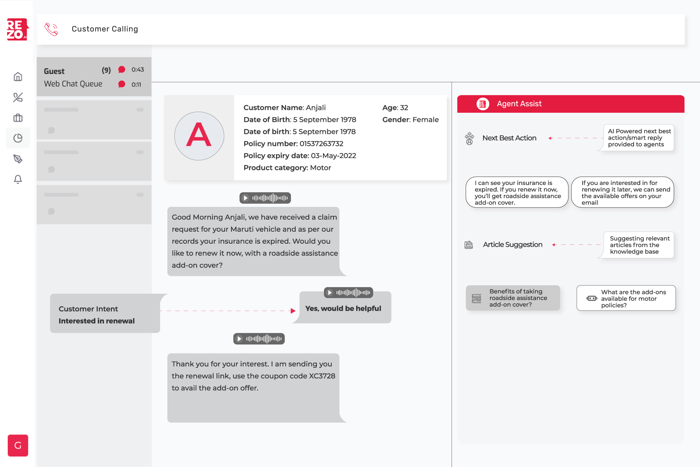Select the phone calls icon in sidebar
The image size is (700, 467).
click(x=17, y=97)
